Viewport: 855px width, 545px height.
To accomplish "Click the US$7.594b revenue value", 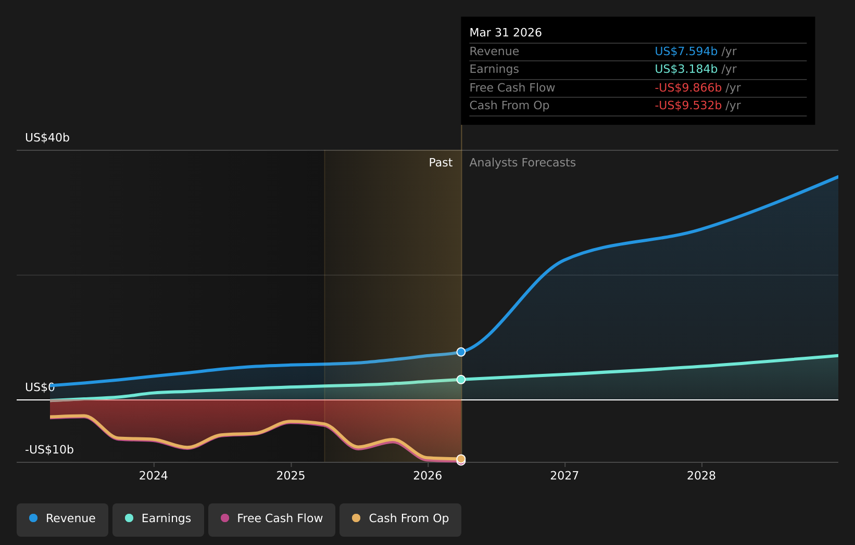I will tap(686, 51).
